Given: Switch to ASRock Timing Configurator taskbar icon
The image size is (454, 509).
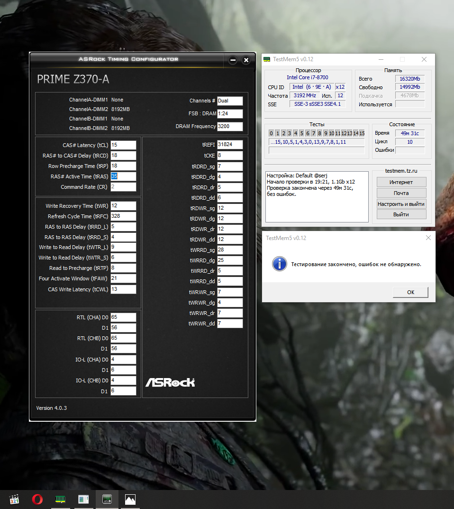Looking at the screenshot, I should [107, 499].
